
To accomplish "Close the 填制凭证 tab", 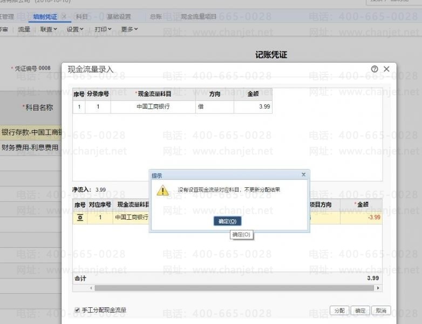I will 64,16.
